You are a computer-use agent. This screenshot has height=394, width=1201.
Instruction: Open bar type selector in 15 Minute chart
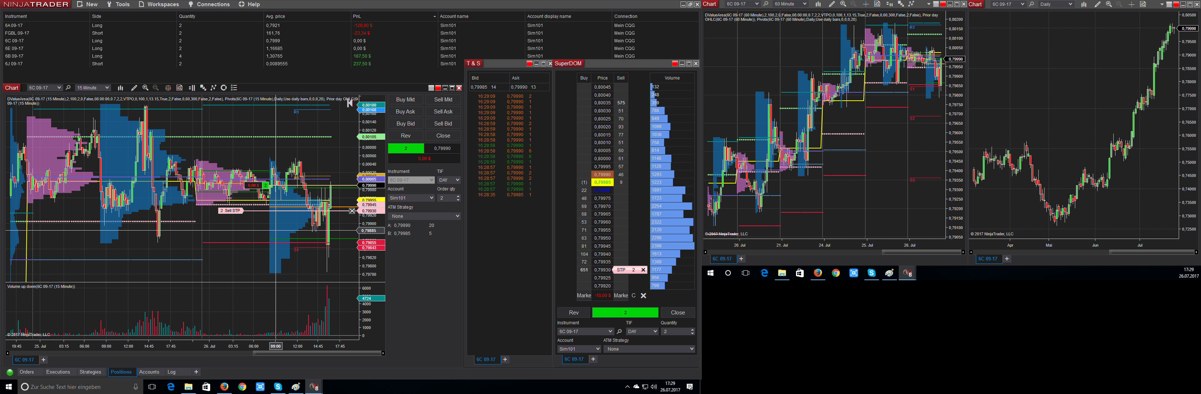click(120, 88)
